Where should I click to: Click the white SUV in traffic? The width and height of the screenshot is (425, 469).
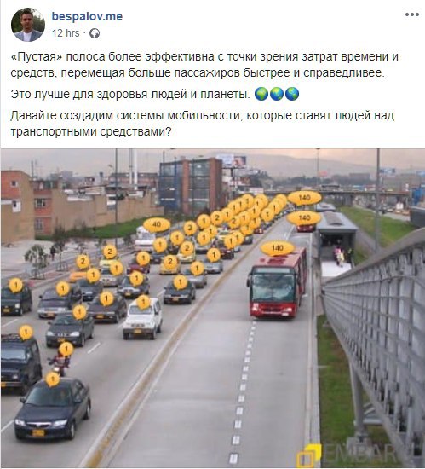coord(142,319)
